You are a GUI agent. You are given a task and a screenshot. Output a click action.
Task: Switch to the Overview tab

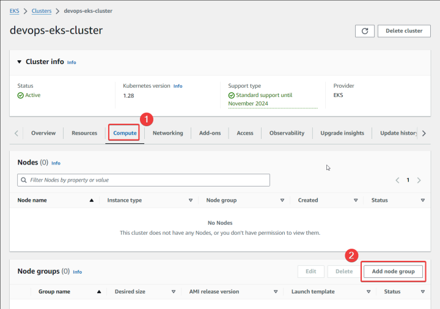(x=43, y=133)
